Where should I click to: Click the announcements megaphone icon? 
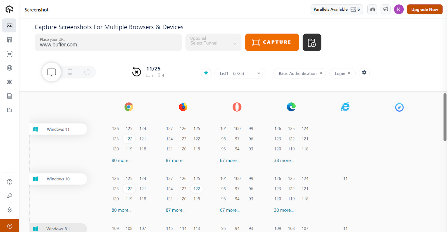click(x=386, y=9)
